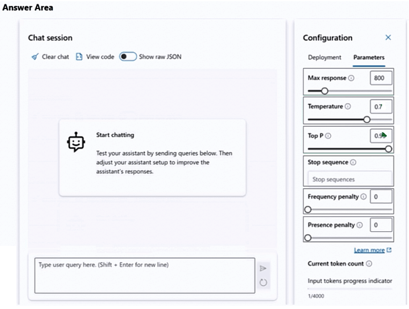Click the send message arrow icon

click(x=263, y=268)
